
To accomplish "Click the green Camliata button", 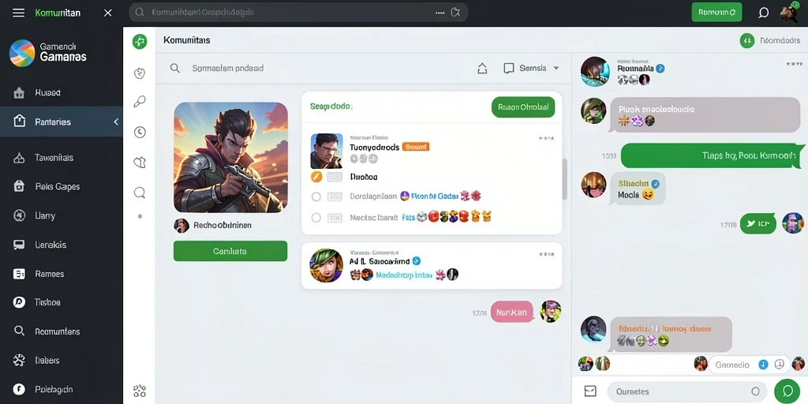I will click(x=230, y=251).
